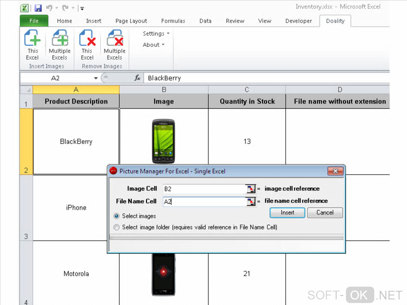
Task: Choose the Select images option
Action: click(x=117, y=216)
